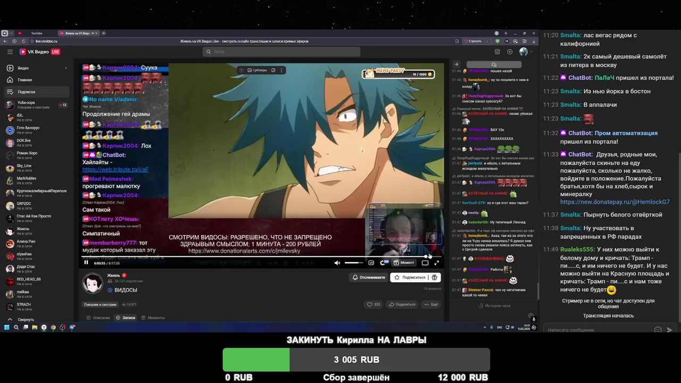The image size is (681, 383).
Task: Open the notifications icon in header
Action: click(497, 52)
